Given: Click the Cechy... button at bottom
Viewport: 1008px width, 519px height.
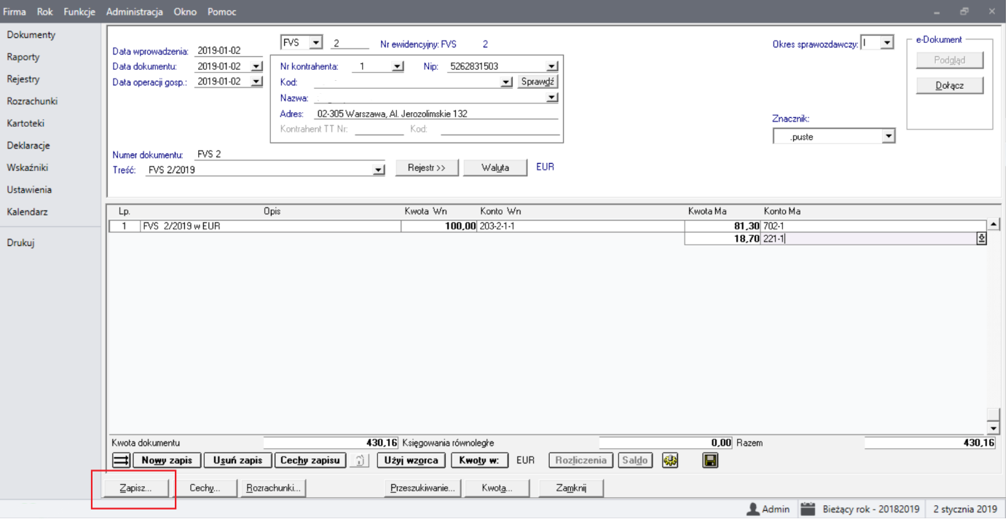Looking at the screenshot, I should 205,488.
